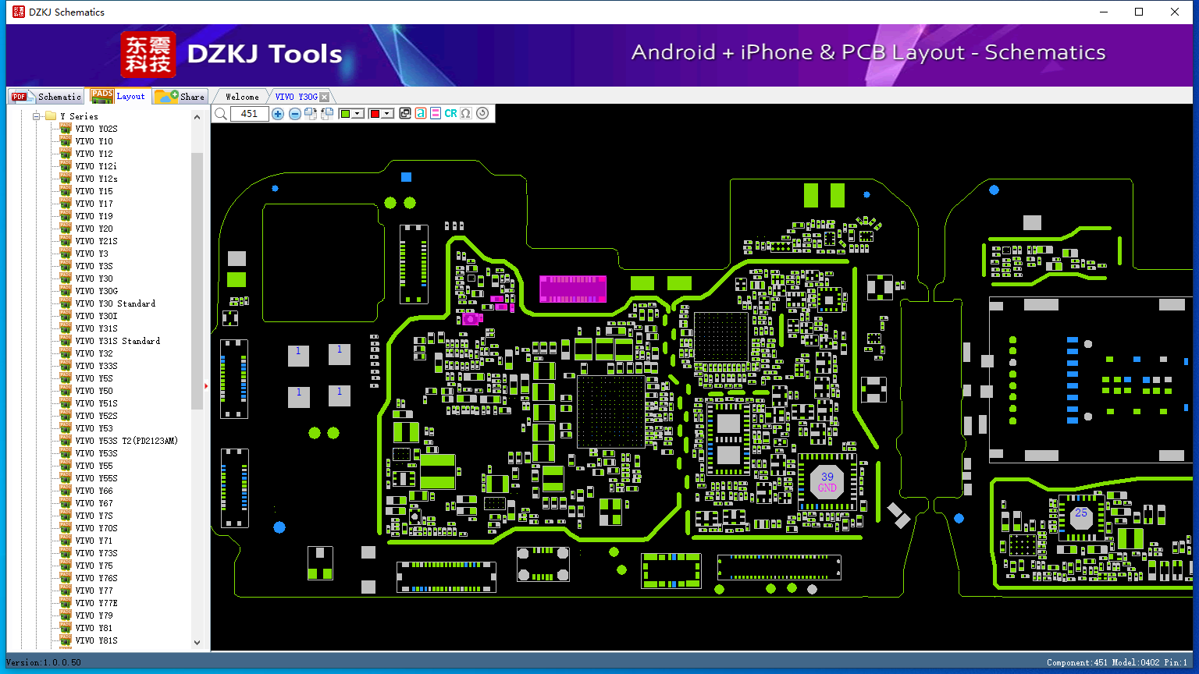Select VIVO Y02S in the model tree
This screenshot has height=674, width=1199.
pyautogui.click(x=96, y=129)
